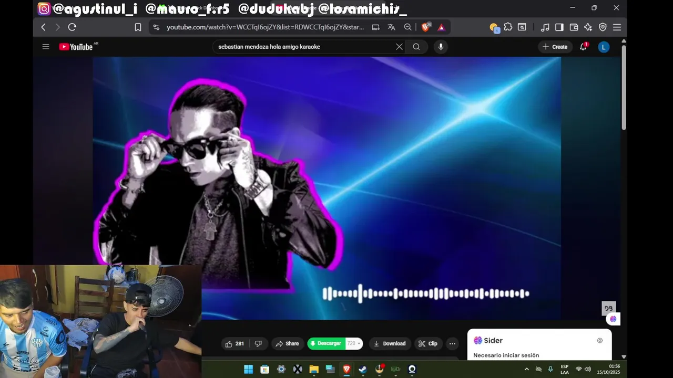Open more actions three-dot menu
The image size is (673, 378).
coord(452,344)
